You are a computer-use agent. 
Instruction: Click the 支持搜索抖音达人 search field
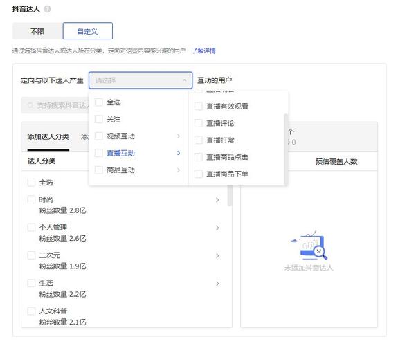coord(55,105)
